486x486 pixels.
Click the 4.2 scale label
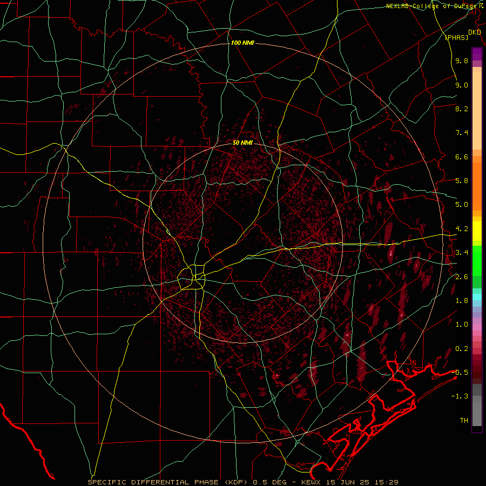pyautogui.click(x=462, y=229)
